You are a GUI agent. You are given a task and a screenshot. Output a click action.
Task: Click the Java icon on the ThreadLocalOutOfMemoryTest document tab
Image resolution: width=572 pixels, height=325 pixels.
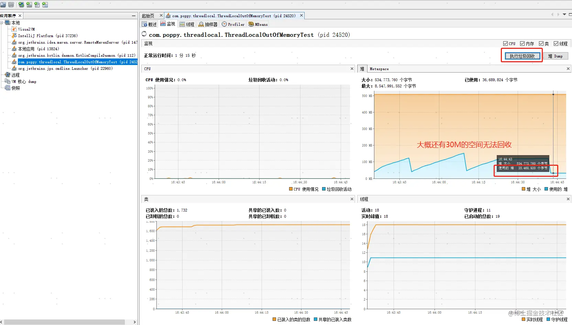point(168,16)
